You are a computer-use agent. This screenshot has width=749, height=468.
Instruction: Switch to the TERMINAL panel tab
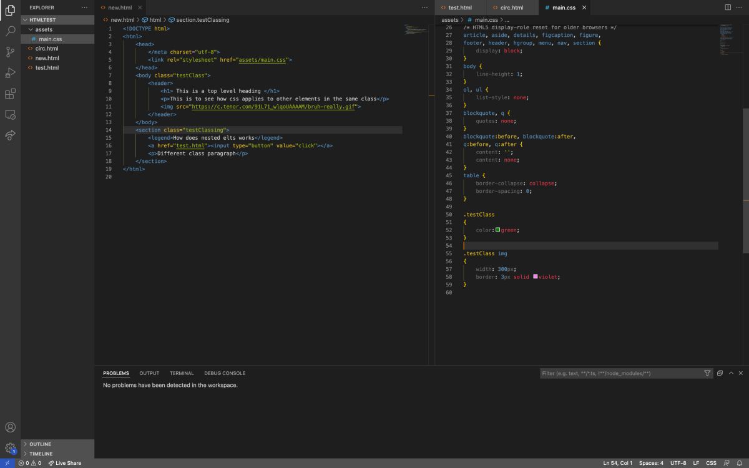pyautogui.click(x=182, y=373)
